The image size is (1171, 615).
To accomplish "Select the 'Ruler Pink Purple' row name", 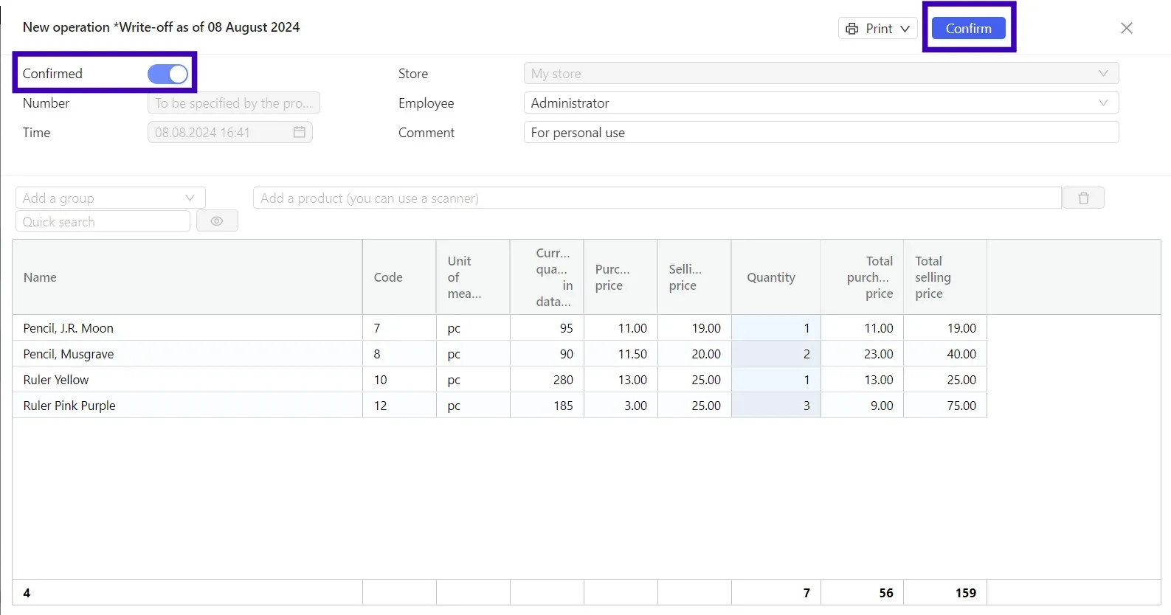I will 69,406.
